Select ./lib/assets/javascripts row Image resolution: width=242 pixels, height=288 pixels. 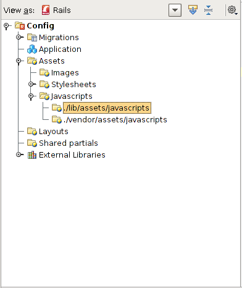click(107, 108)
